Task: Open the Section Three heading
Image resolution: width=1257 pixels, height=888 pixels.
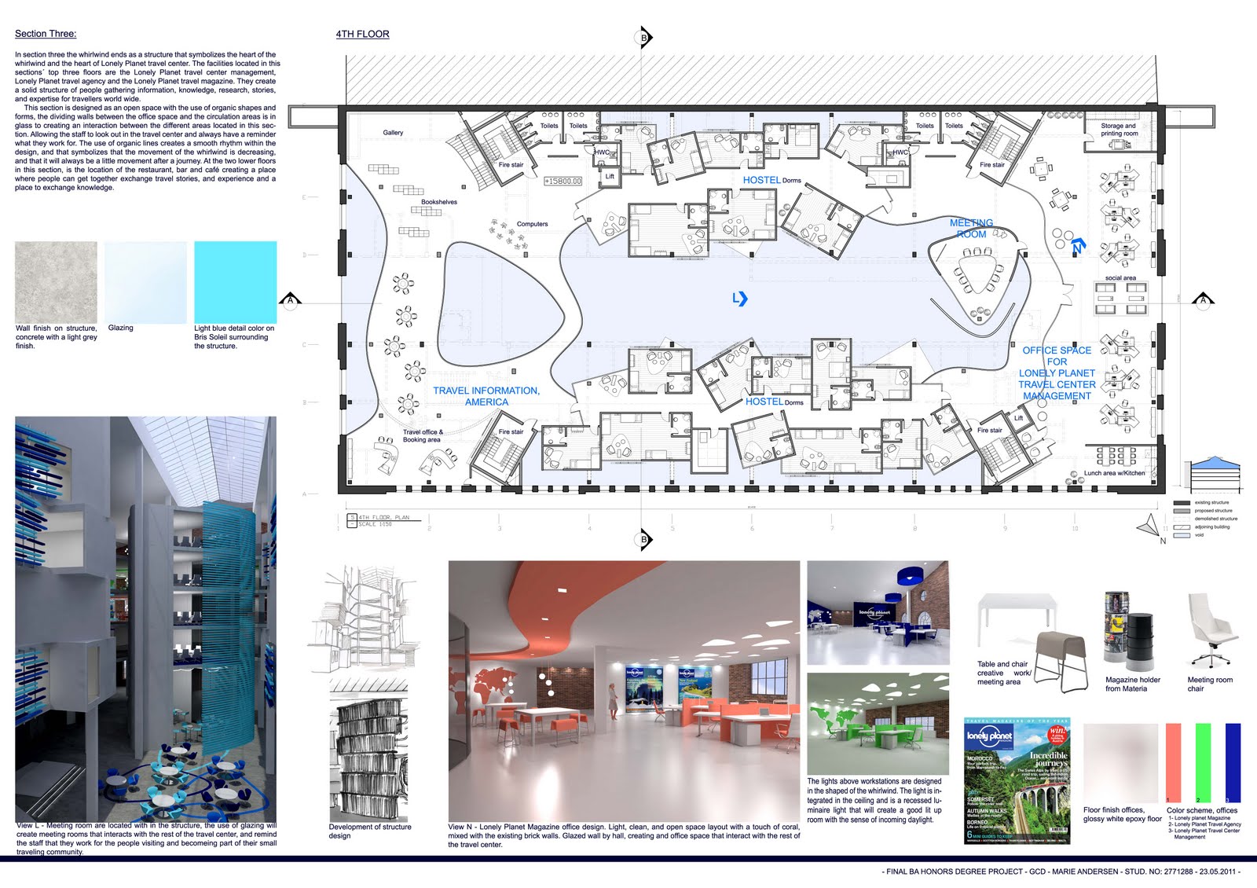Action: tap(44, 34)
